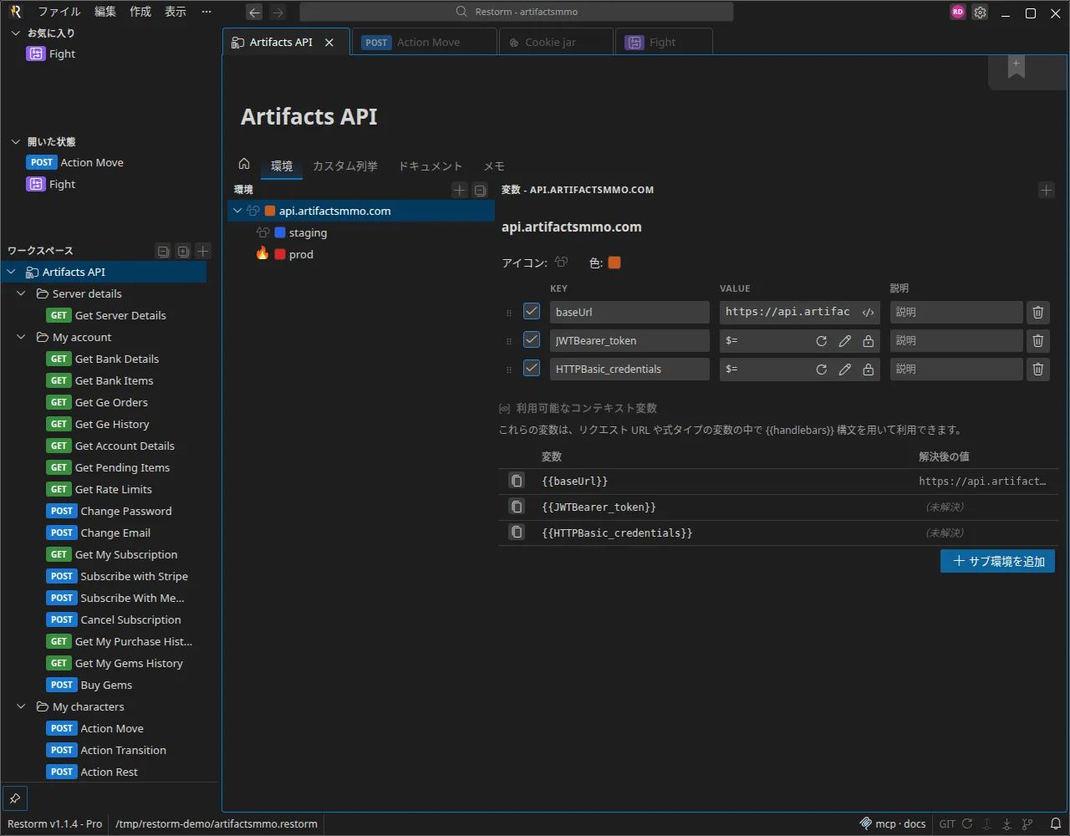Collapse the My characters folder
Image resolution: width=1070 pixels, height=836 pixels.
(22, 706)
